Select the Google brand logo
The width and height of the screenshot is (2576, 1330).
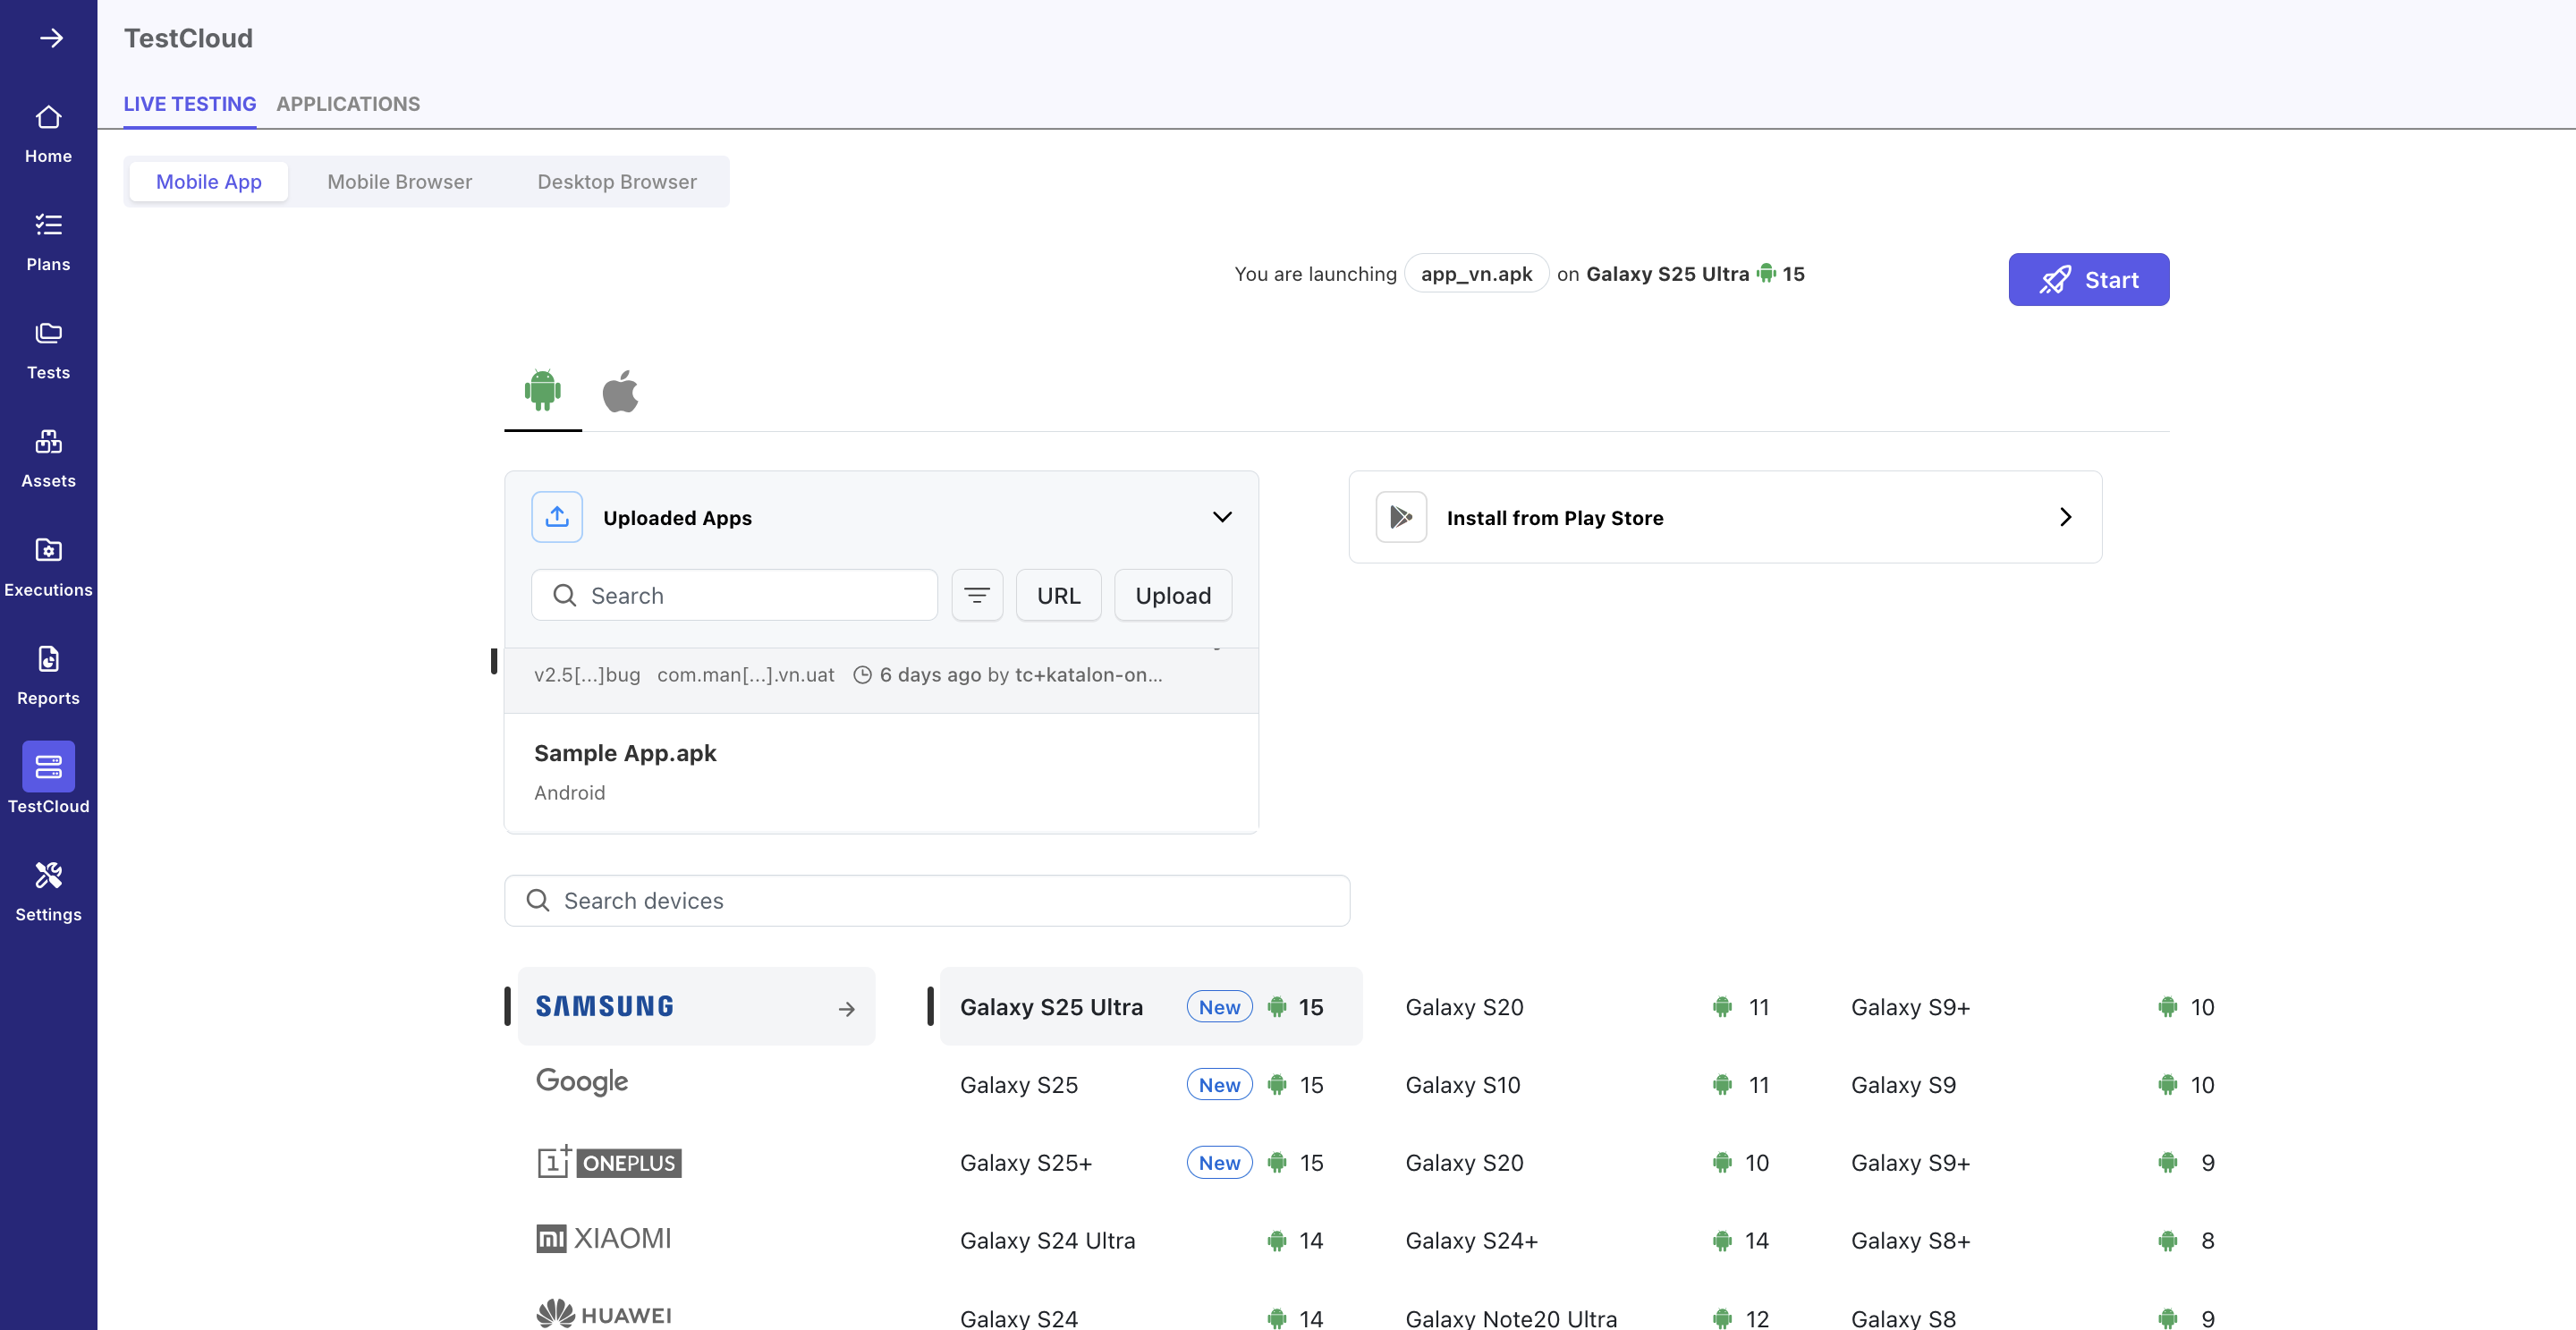582,1081
